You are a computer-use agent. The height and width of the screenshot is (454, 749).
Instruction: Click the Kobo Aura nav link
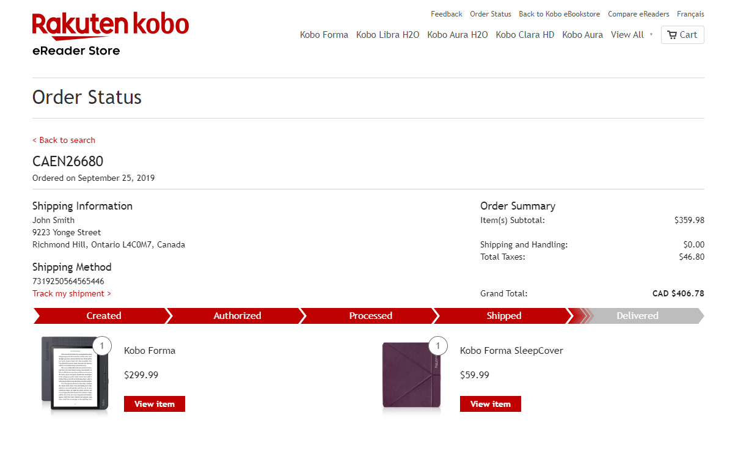tap(582, 35)
